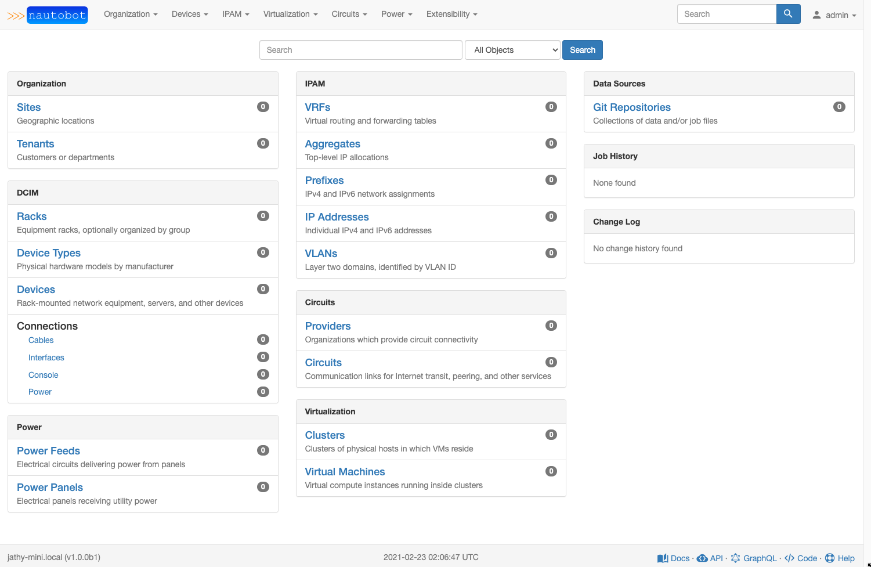Screen dimensions: 871x567
Task: Open the IPAM menu in the navbar
Action: pos(235,14)
